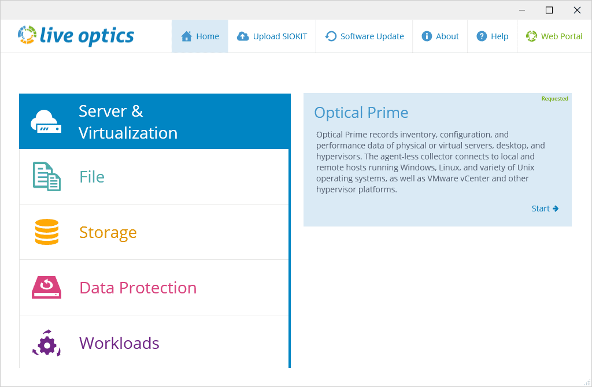Maximize the application window
The width and height of the screenshot is (592, 387).
click(x=549, y=10)
